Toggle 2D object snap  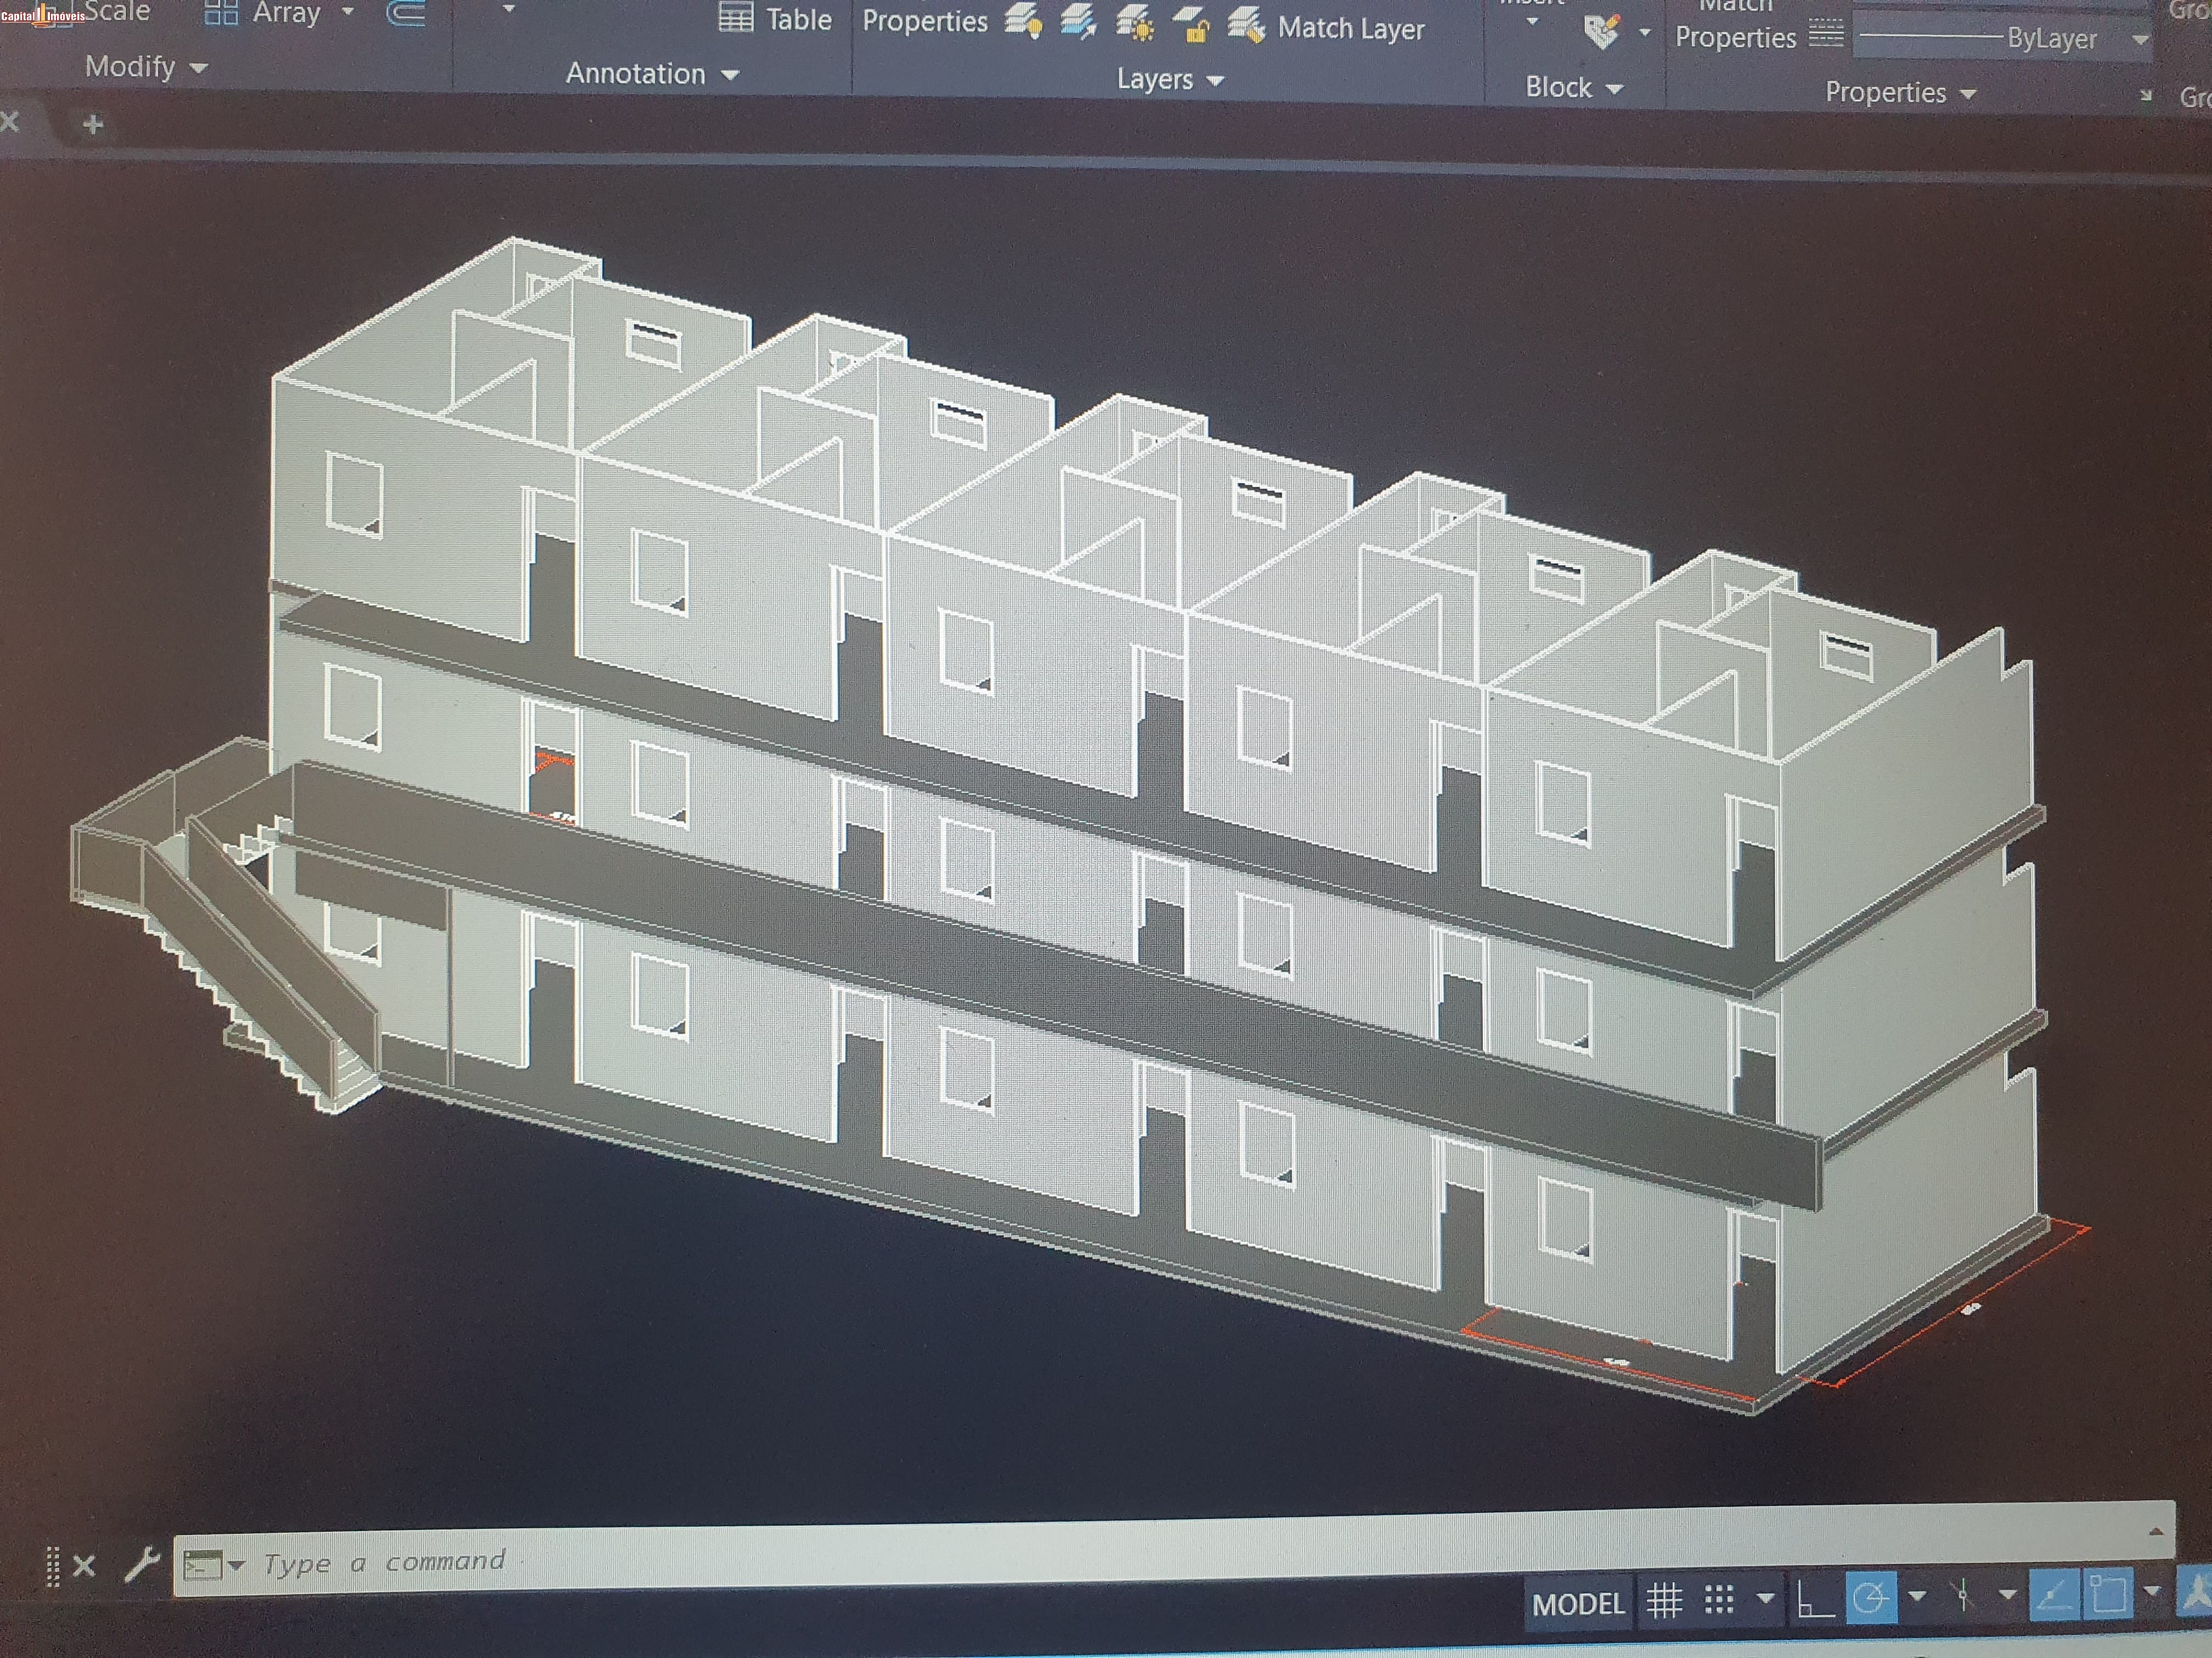2108,1594
